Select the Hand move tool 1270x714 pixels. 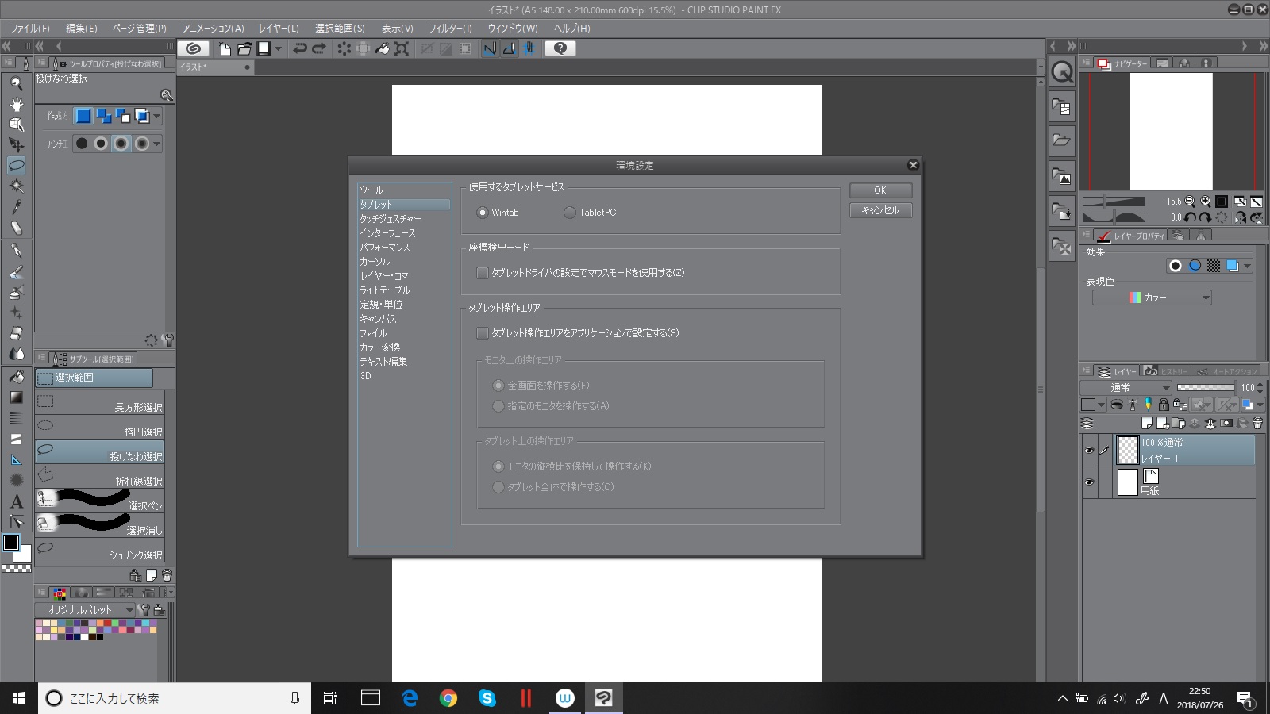(x=16, y=104)
